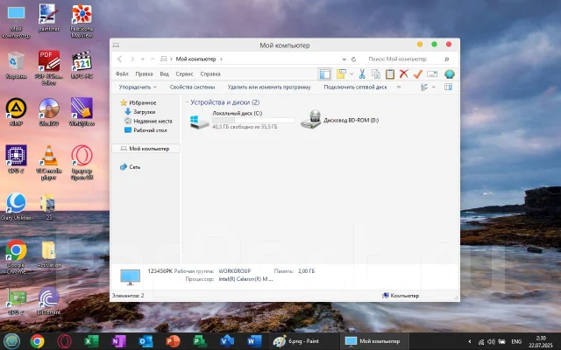Select Рабочий стол in navigation pane
The image size is (561, 350).
[x=146, y=130]
